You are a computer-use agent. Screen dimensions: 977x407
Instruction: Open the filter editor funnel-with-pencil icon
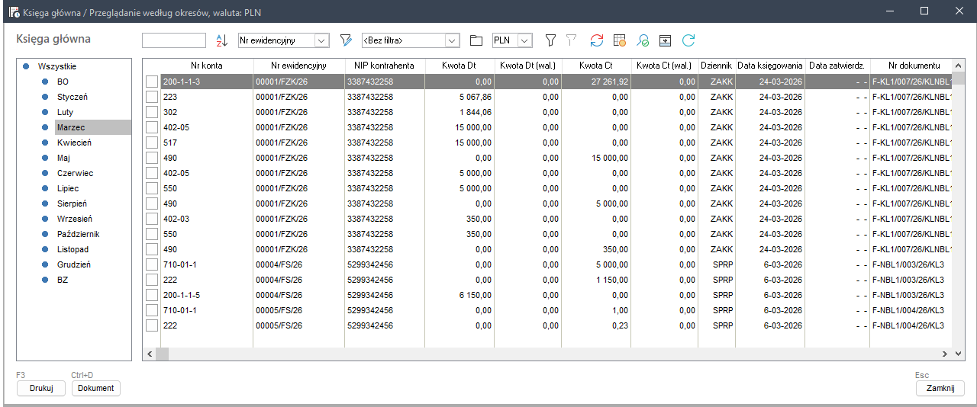(346, 40)
